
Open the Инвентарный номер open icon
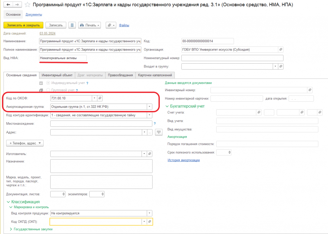[310, 90]
